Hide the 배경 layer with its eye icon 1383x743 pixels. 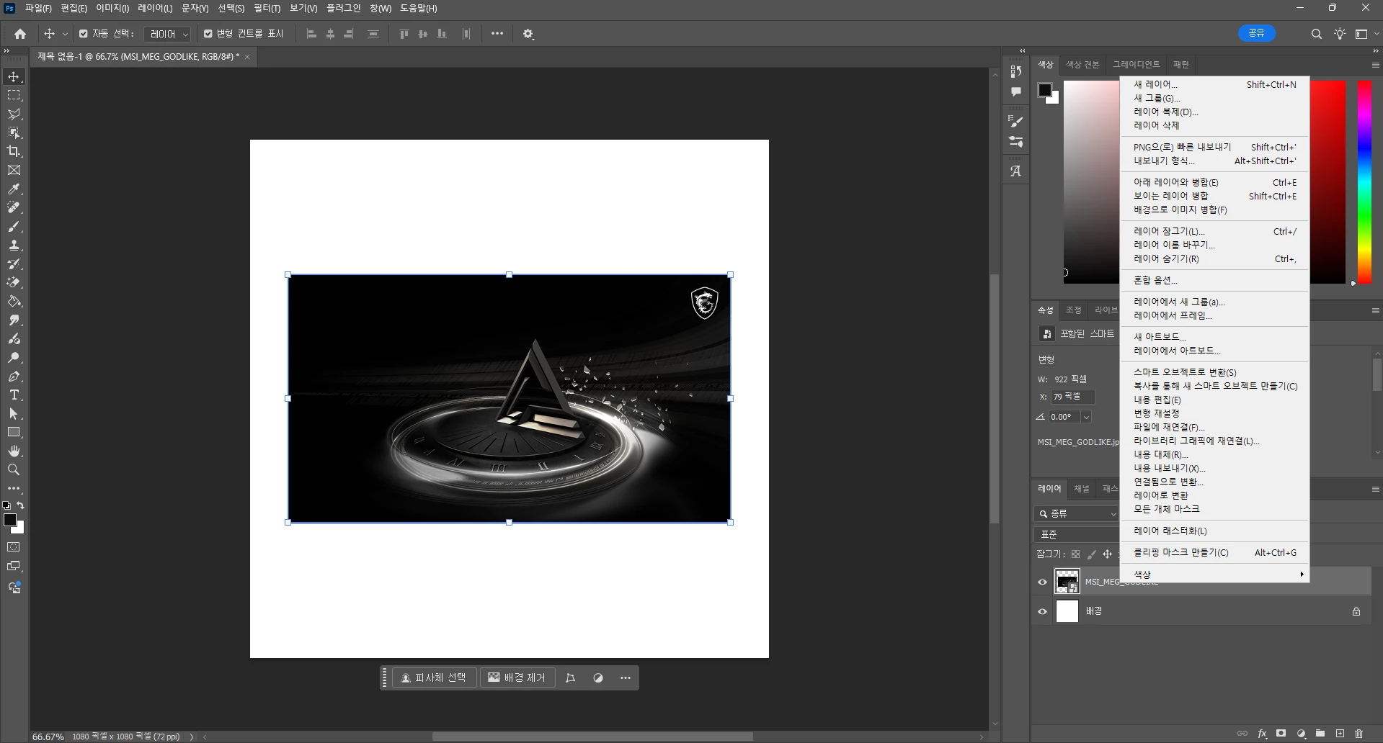coord(1042,611)
